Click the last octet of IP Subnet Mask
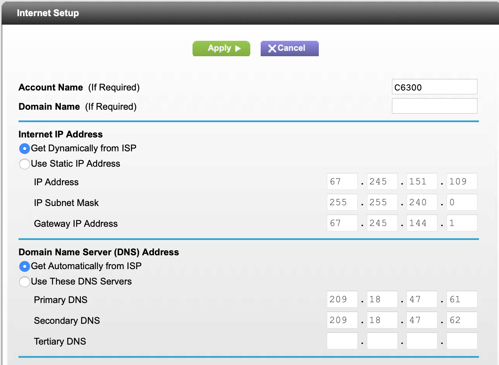499x365 pixels. point(462,202)
